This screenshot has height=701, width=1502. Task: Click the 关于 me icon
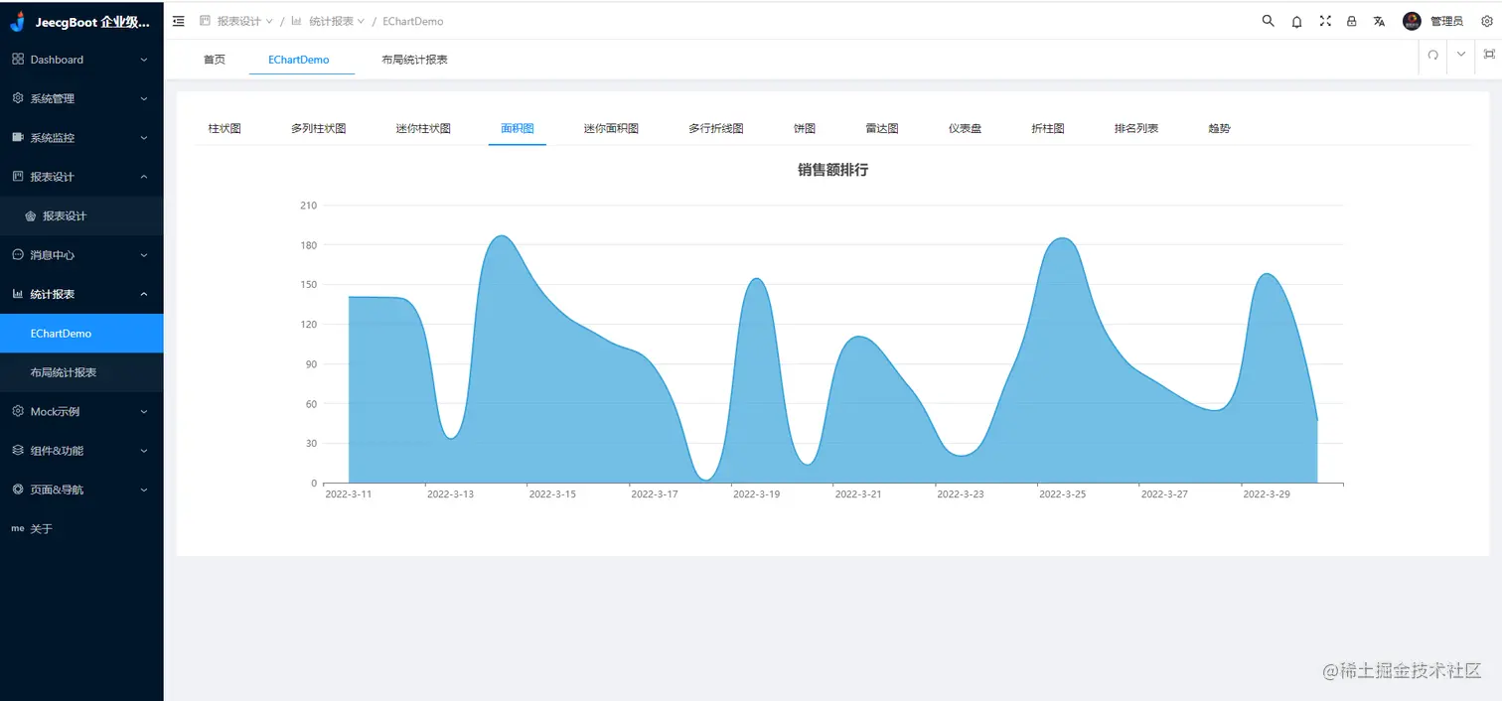18,529
